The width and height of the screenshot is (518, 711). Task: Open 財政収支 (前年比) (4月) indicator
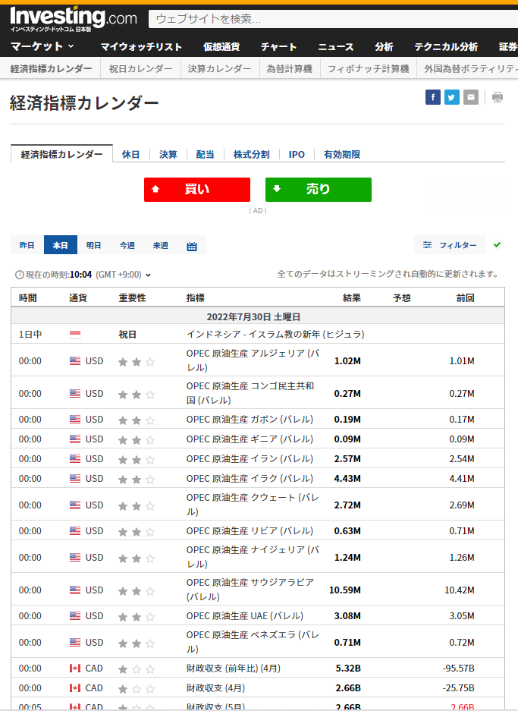click(x=234, y=669)
